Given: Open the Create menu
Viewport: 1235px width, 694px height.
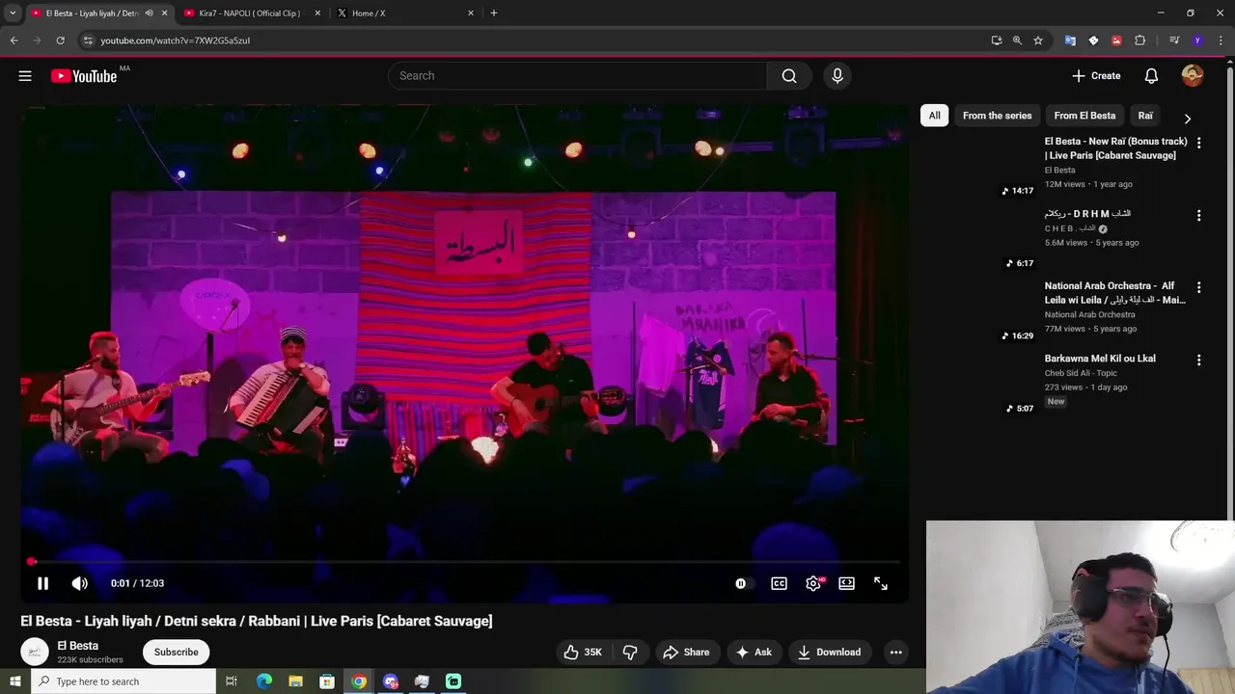Looking at the screenshot, I should [x=1096, y=76].
